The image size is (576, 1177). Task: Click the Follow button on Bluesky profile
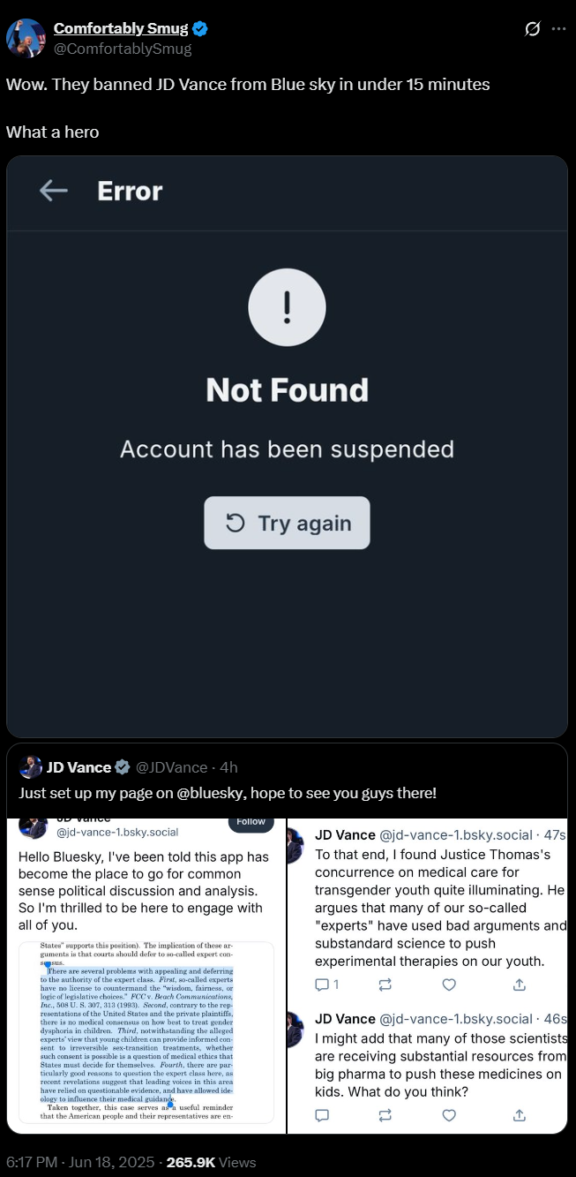[251, 822]
